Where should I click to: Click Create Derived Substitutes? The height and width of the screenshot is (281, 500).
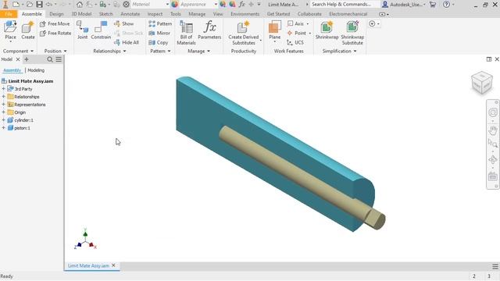click(244, 33)
